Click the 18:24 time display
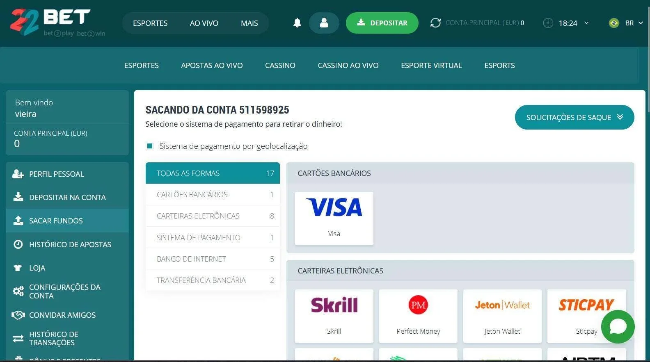This screenshot has height=362, width=650. pos(568,23)
